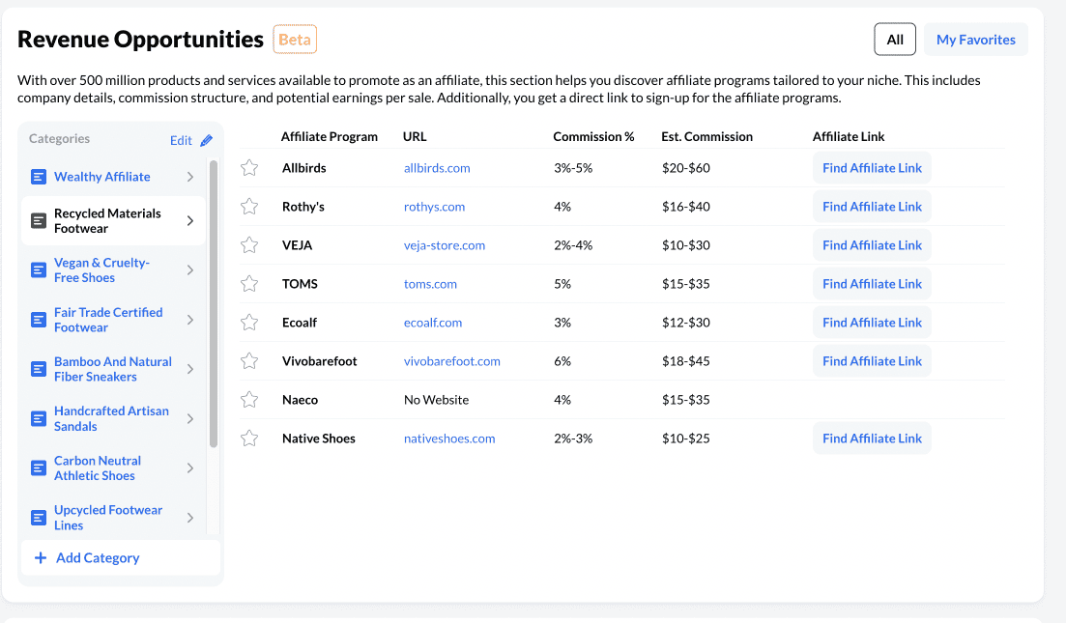Select the Wealthy Affiliate category label

(x=102, y=177)
